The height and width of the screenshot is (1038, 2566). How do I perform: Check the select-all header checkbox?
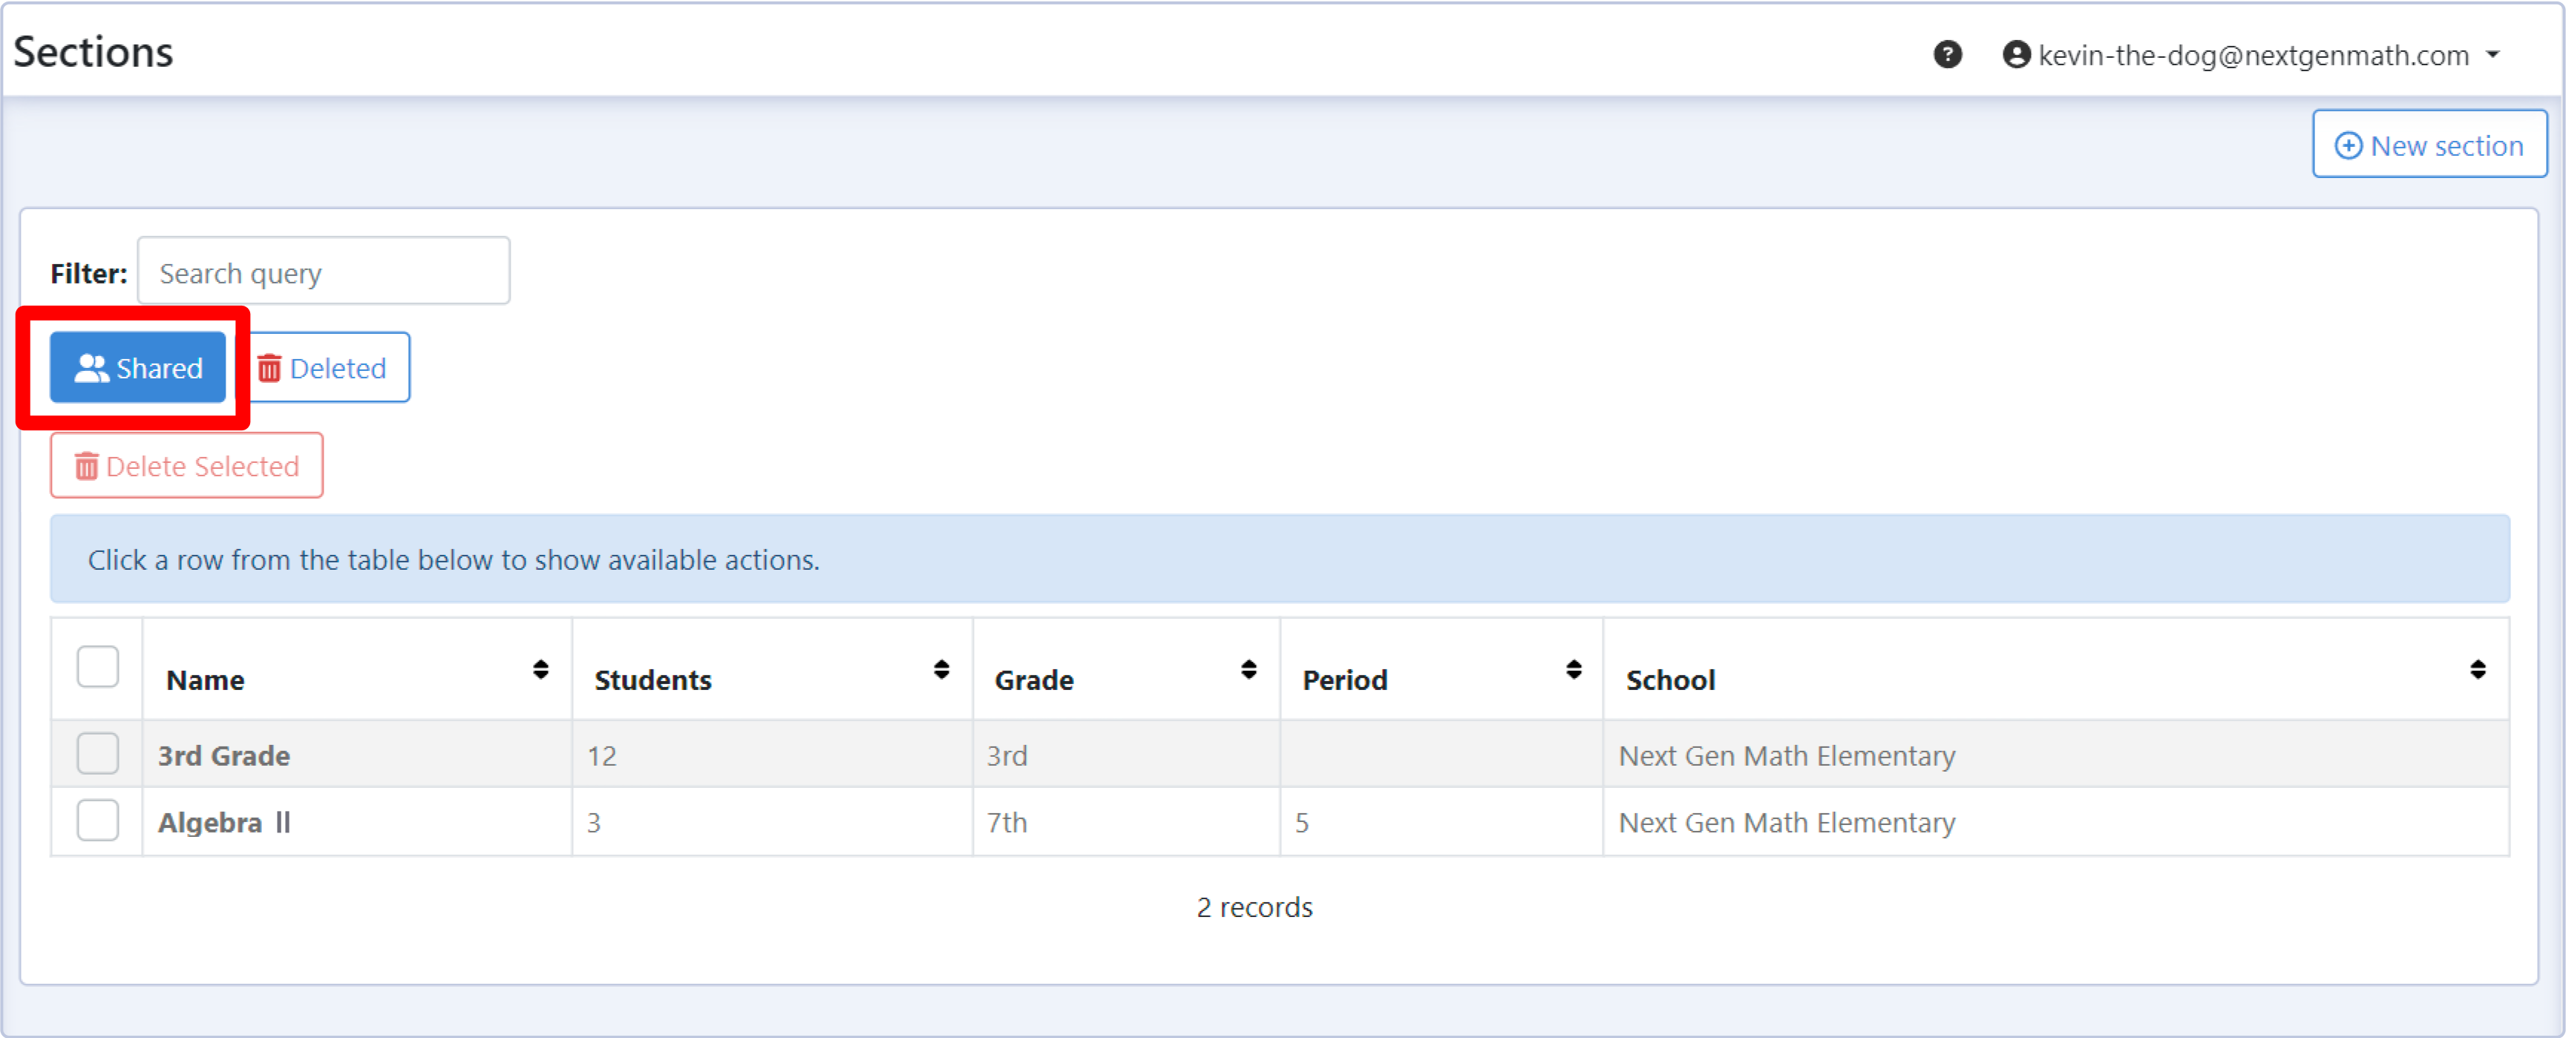click(98, 666)
